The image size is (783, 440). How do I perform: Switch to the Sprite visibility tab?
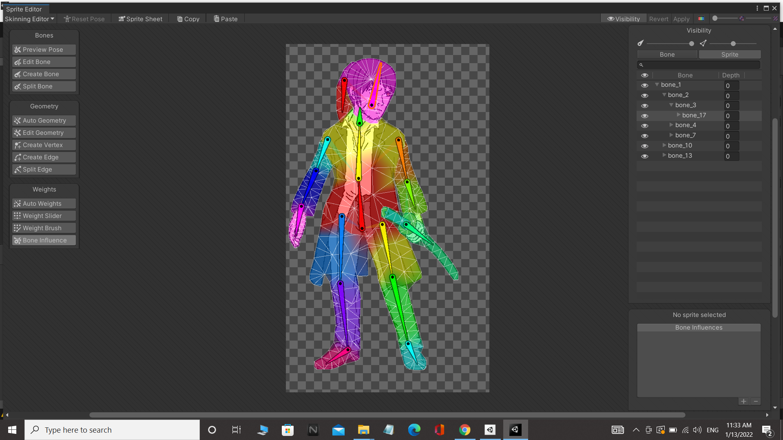(730, 55)
